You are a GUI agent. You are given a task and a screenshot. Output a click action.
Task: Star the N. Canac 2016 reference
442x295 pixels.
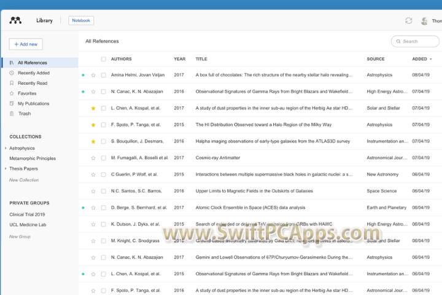[93, 92]
